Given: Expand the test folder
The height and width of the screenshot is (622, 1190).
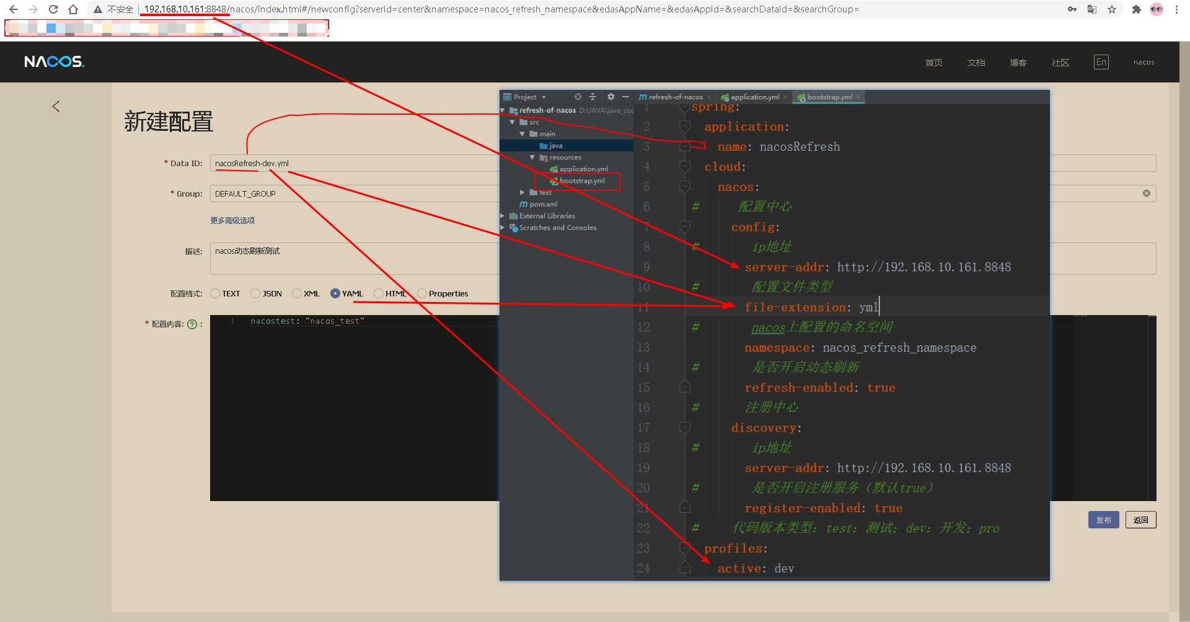Looking at the screenshot, I should click(522, 192).
